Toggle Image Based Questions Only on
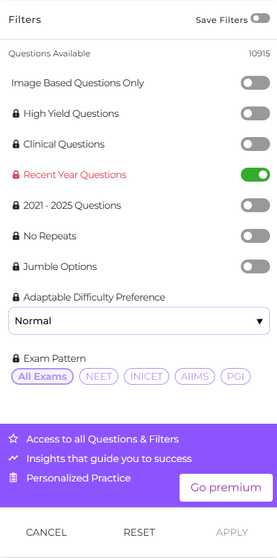The width and height of the screenshot is (277, 558). tap(255, 83)
